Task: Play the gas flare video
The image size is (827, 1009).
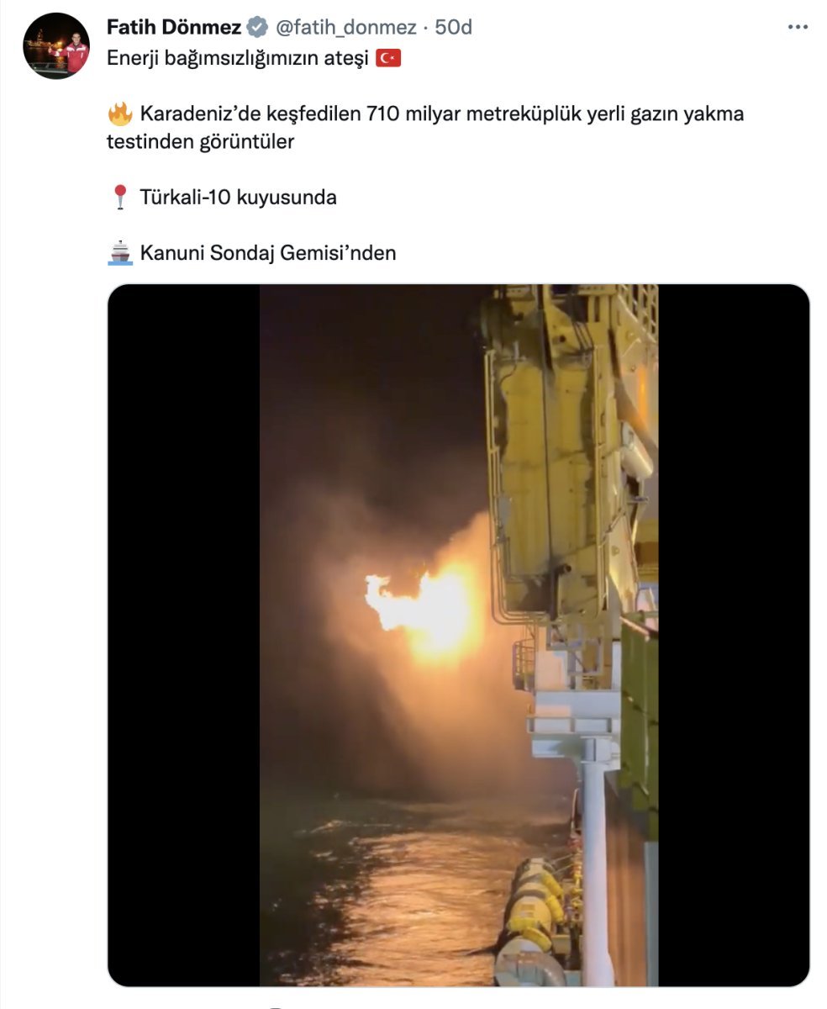Action: [459, 635]
